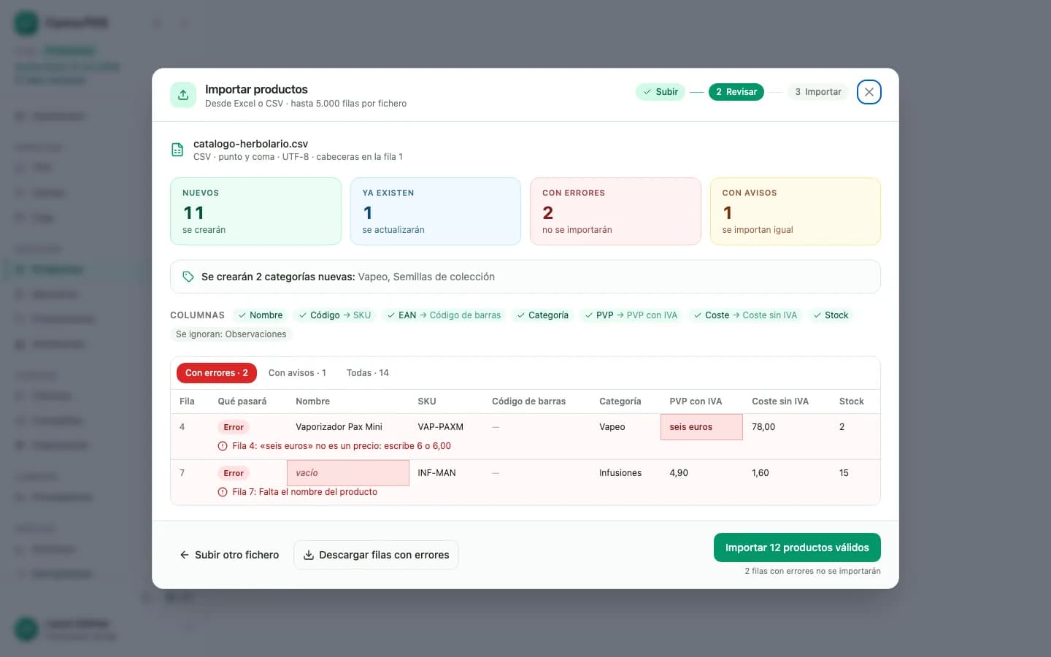Screen dimensions: 1051x657
Task: Click the alert icon before the Fila 4 message
Action: 223,446
